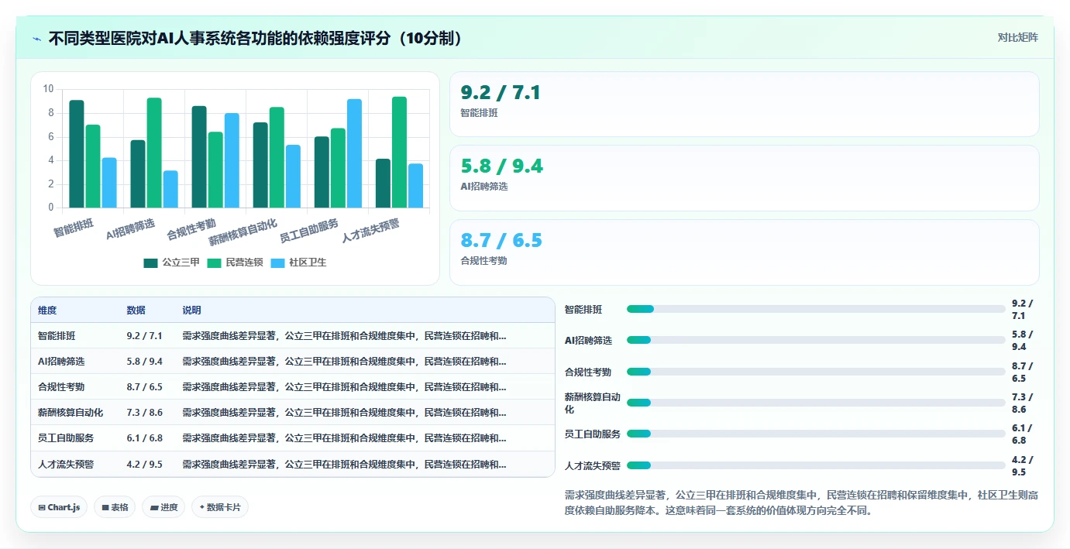
Task: Click the Chart.js chip
Action: click(59, 507)
